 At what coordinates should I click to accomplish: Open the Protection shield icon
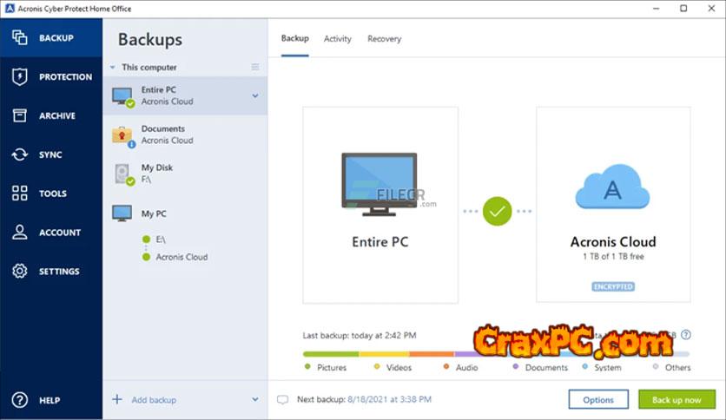click(19, 76)
